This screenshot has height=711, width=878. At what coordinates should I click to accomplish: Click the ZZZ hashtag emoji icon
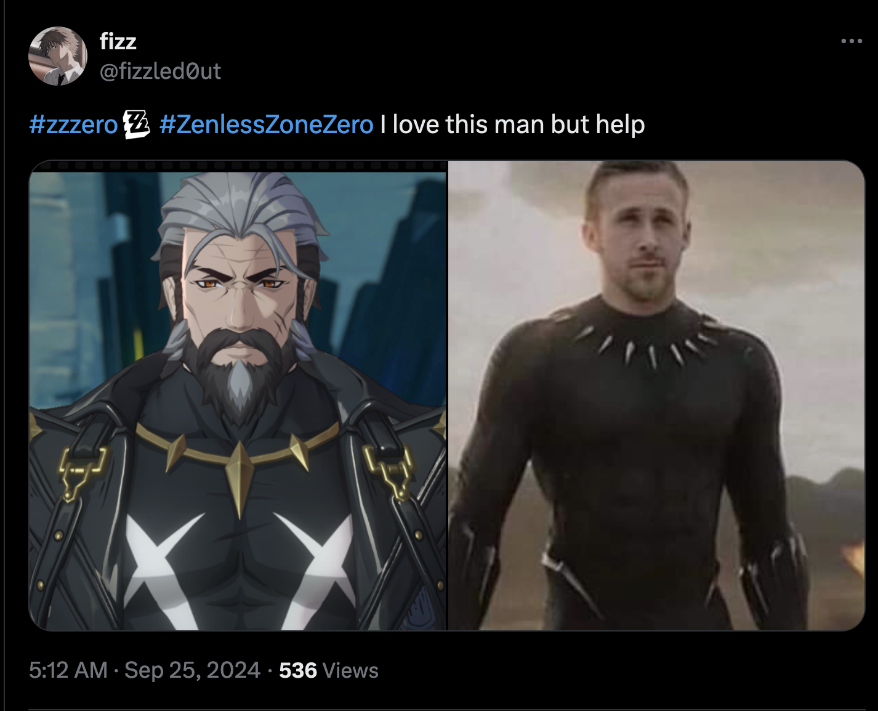[137, 124]
